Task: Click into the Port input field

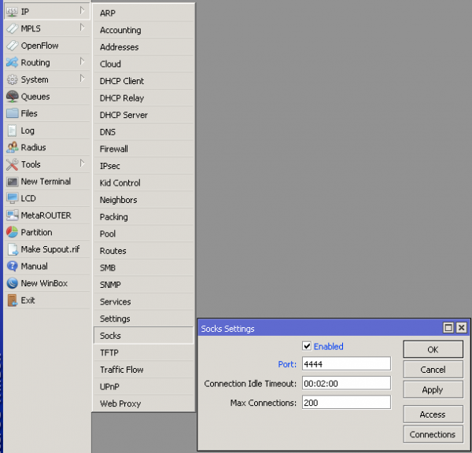Action: 345,363
